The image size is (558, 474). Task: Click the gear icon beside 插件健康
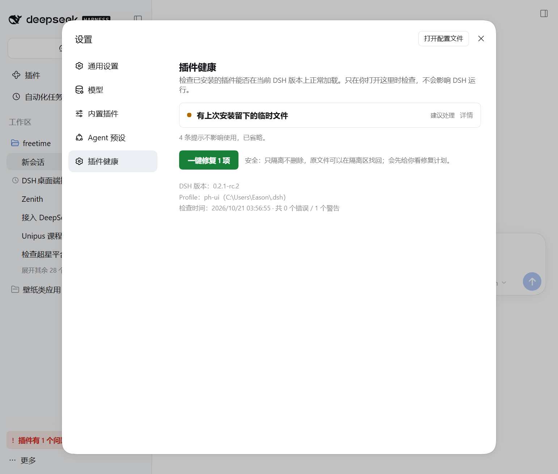[79, 161]
